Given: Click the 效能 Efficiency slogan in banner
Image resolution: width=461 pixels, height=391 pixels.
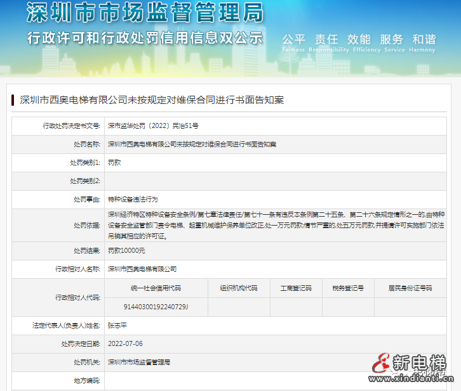Looking at the screenshot, I should pos(366,43).
